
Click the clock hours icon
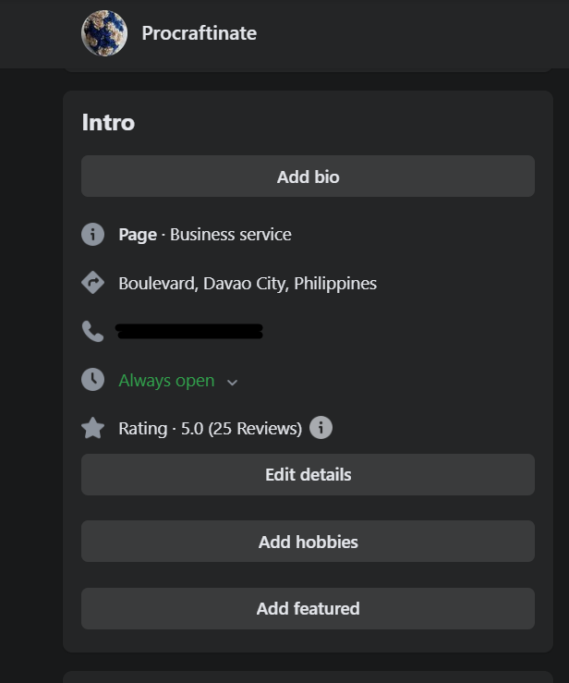coord(93,380)
